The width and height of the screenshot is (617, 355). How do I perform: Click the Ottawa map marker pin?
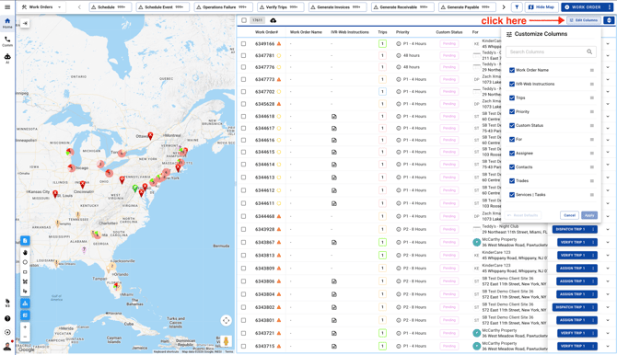click(150, 136)
